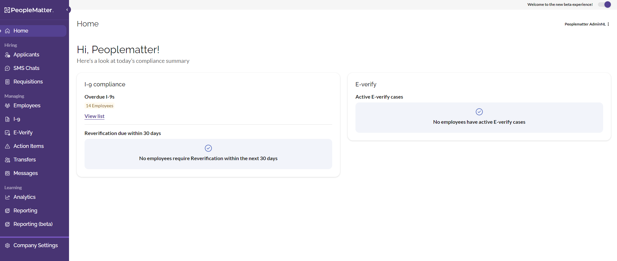Click the View list link

point(95,116)
